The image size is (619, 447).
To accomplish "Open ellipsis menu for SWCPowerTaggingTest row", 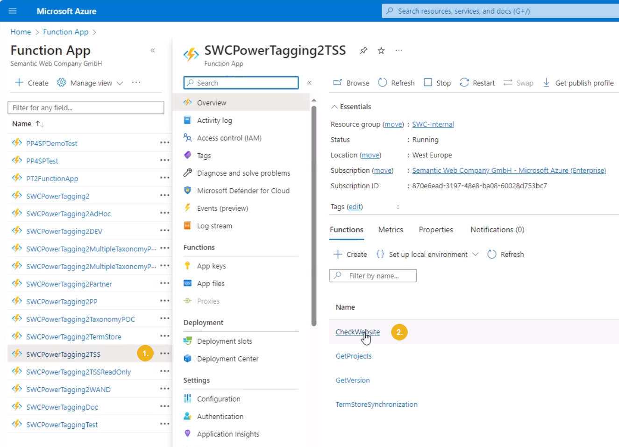I will pyautogui.click(x=164, y=424).
